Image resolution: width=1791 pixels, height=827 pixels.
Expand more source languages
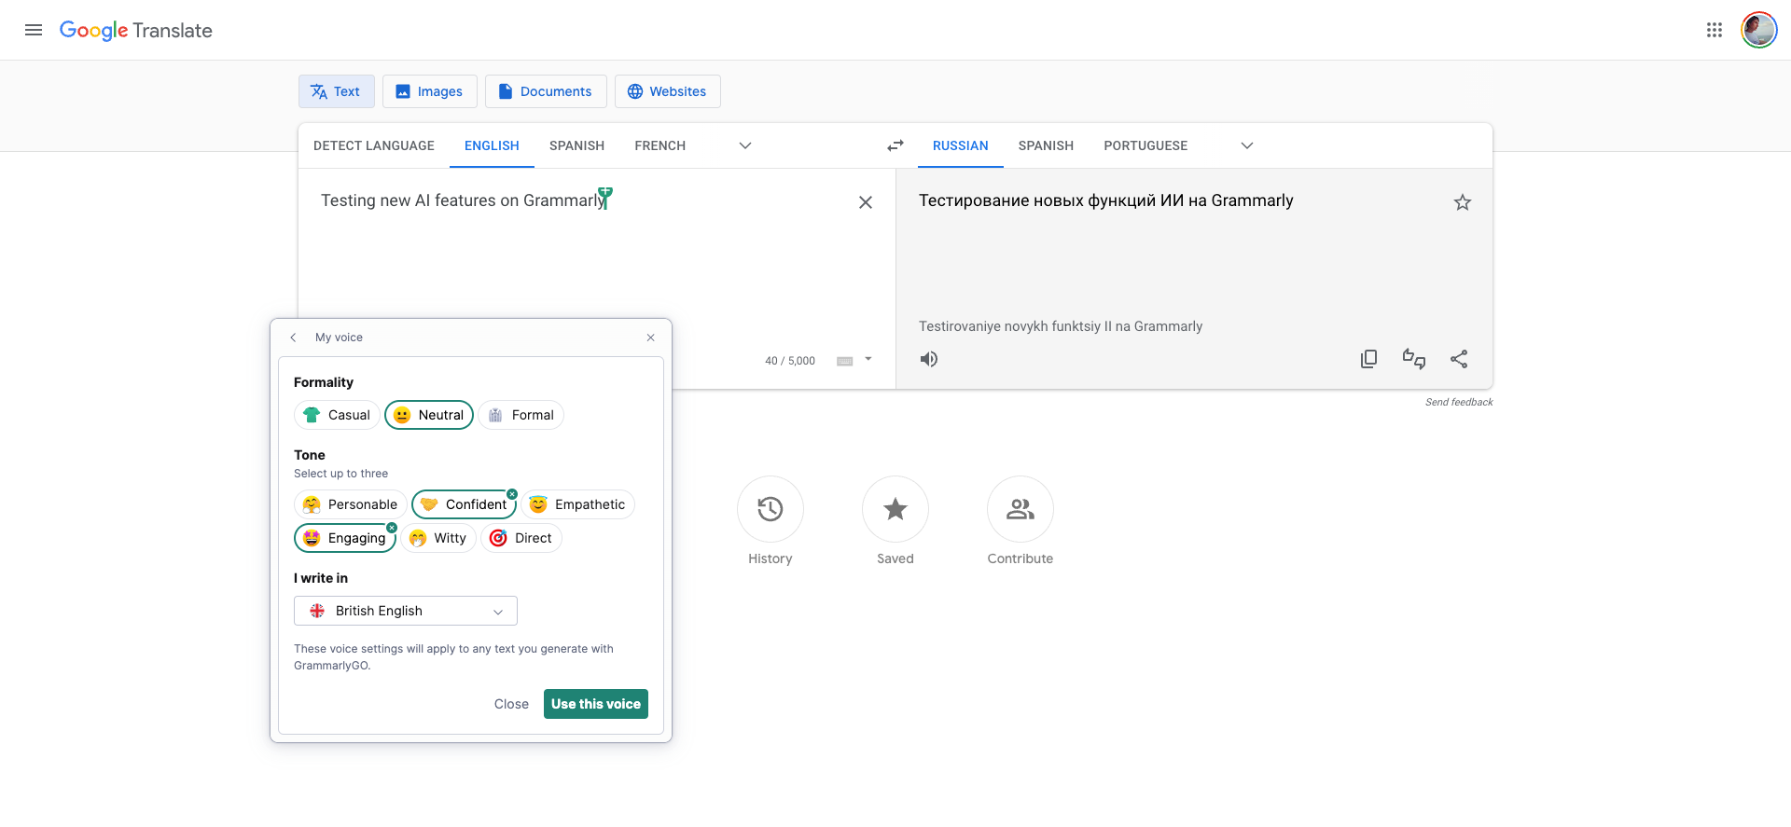pos(745,145)
